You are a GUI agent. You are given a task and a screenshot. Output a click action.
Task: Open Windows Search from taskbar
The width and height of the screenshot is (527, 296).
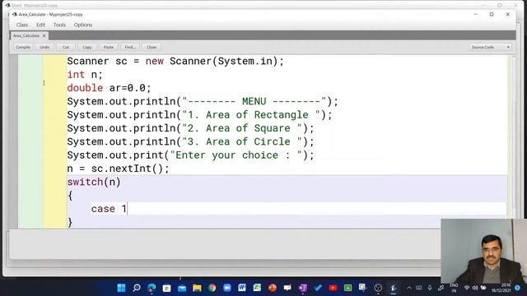coord(137,288)
